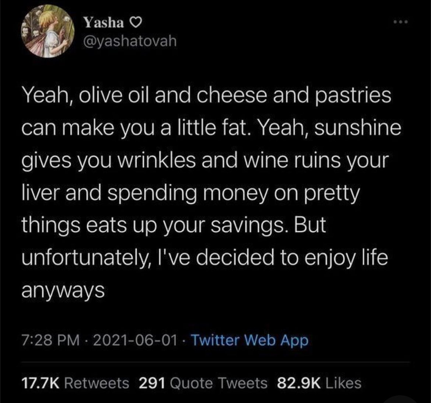Open the Twitter Web App source link
Screen dimensions: 431x403
(x=250, y=340)
